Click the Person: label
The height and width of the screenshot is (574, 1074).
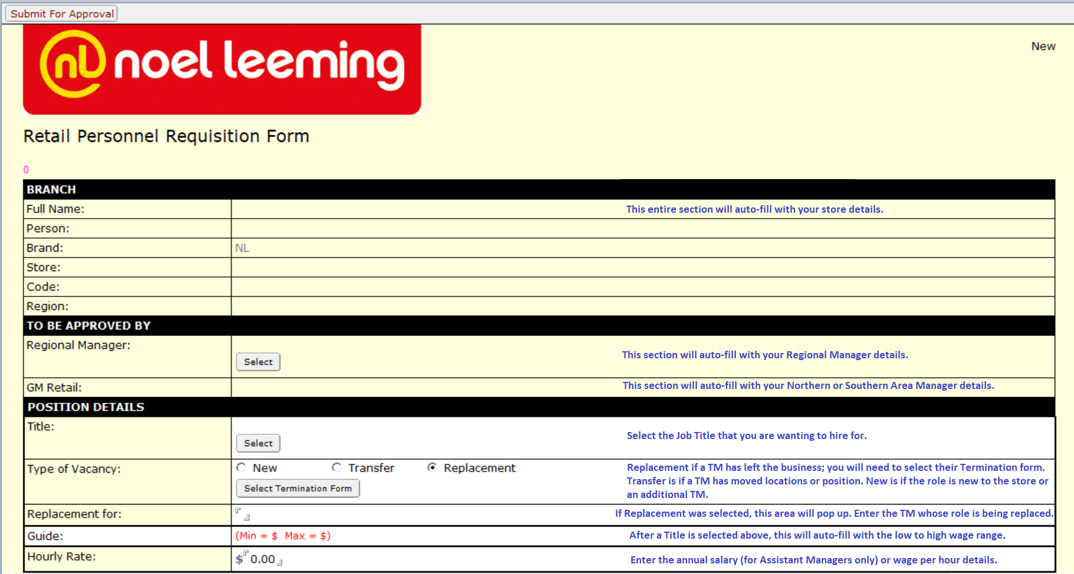coord(48,229)
